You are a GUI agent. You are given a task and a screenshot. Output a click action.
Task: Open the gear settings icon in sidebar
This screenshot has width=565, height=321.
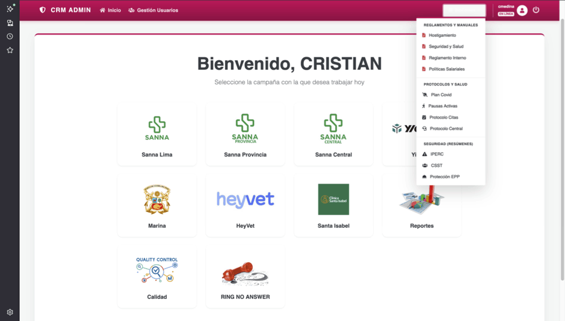(10, 312)
